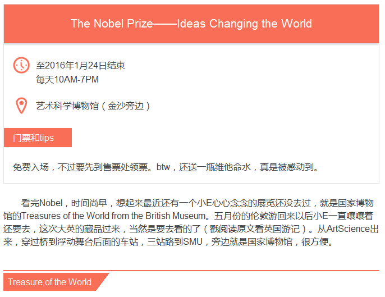The width and height of the screenshot is (385, 297).
Task: Click the clock icon beside the end date
Action: (21, 65)
